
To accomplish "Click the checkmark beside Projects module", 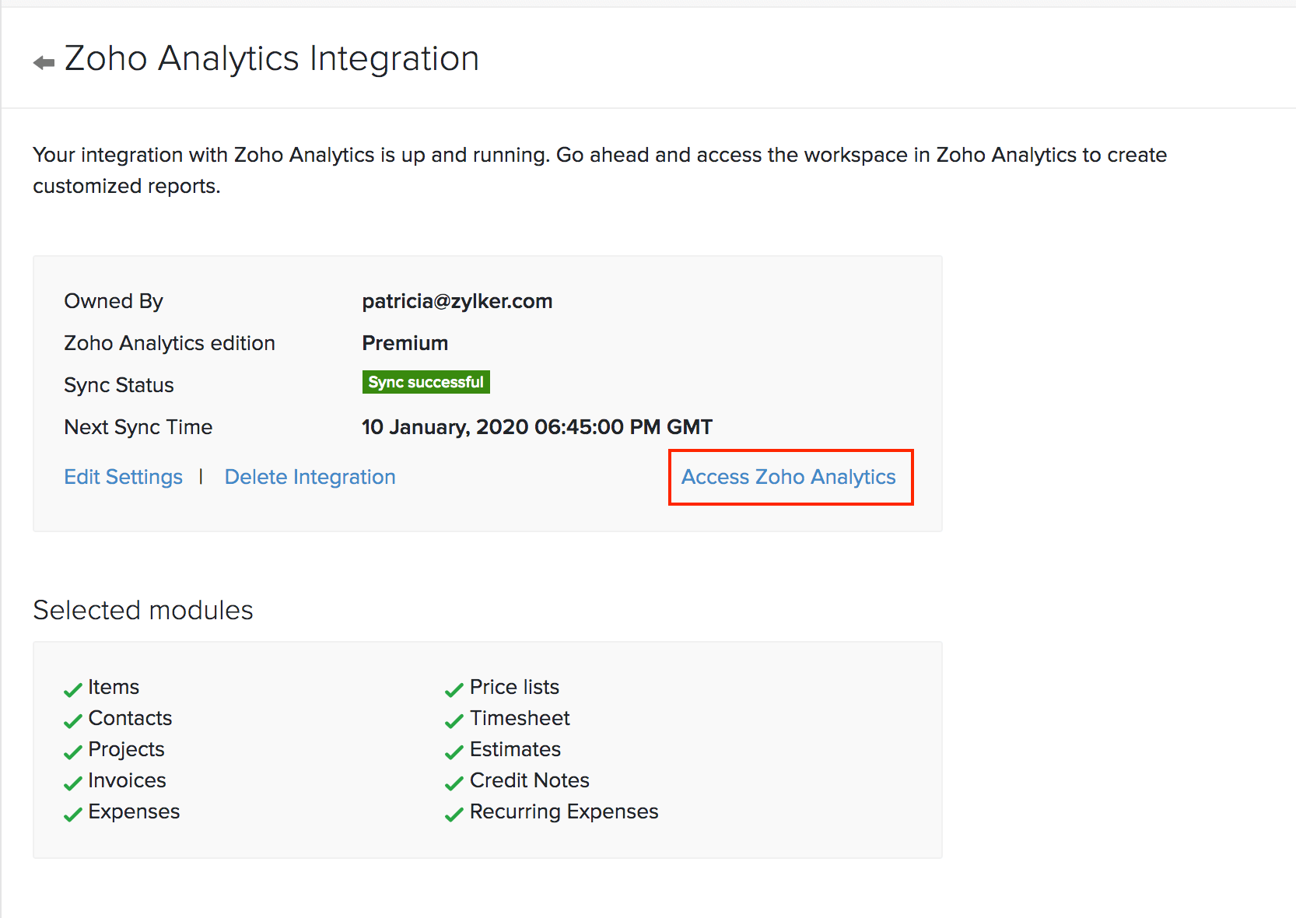I will pyautogui.click(x=72, y=752).
